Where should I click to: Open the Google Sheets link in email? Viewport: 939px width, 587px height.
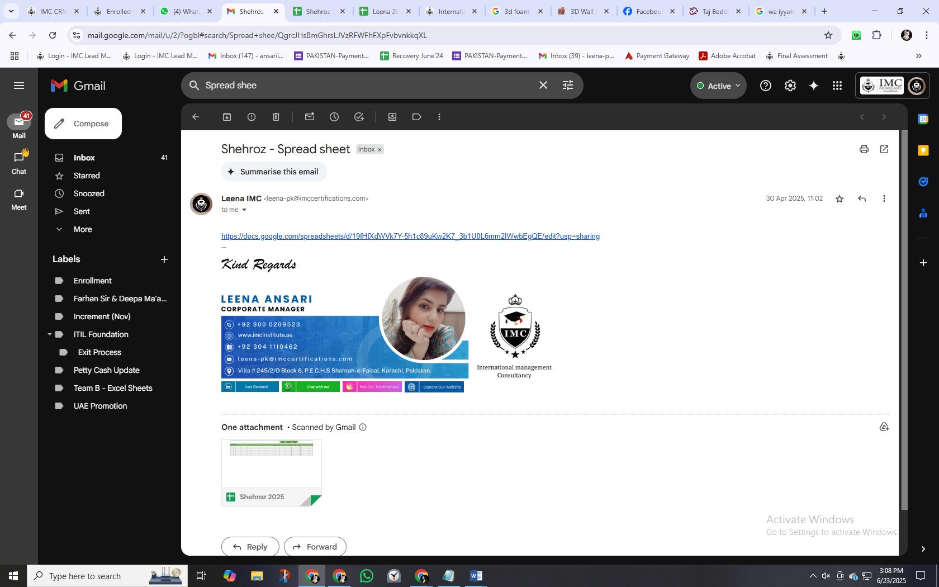pyautogui.click(x=410, y=236)
